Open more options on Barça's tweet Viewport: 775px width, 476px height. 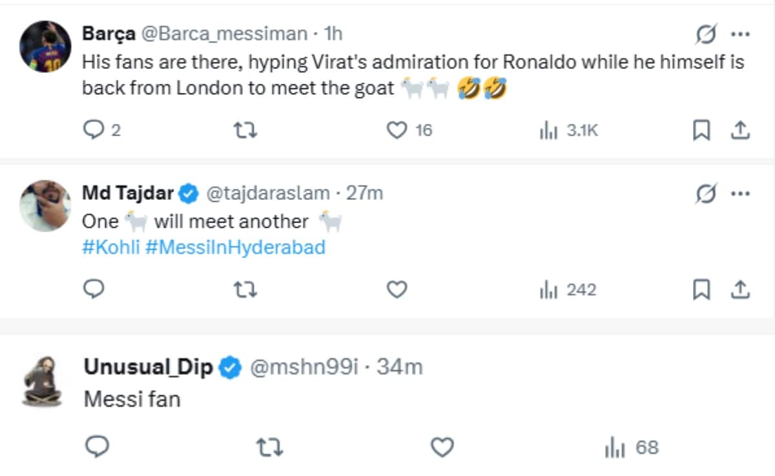[x=739, y=34]
